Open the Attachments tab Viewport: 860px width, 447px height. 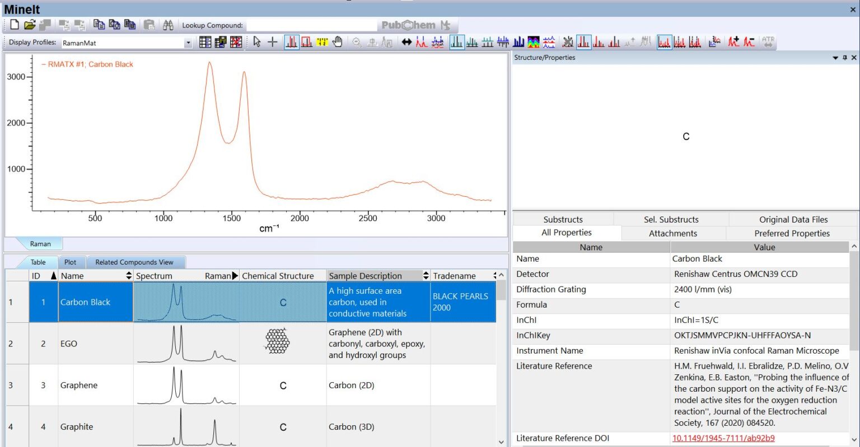[672, 233]
